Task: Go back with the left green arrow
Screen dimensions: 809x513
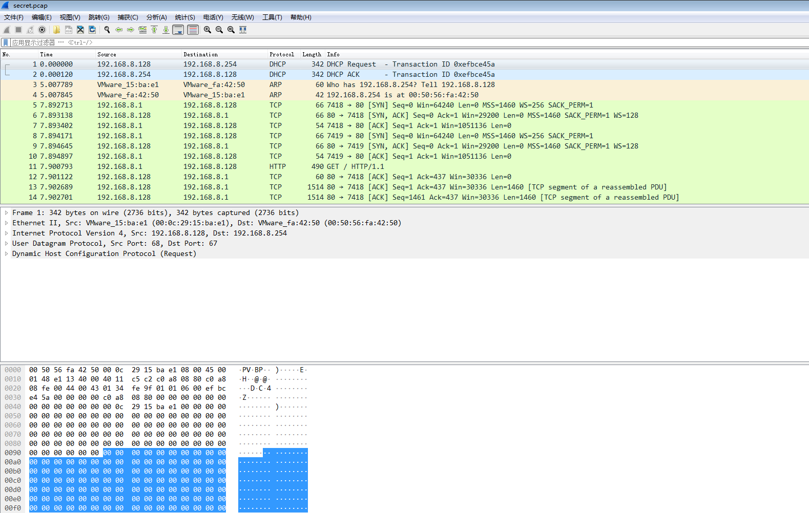Action: pyautogui.click(x=119, y=30)
